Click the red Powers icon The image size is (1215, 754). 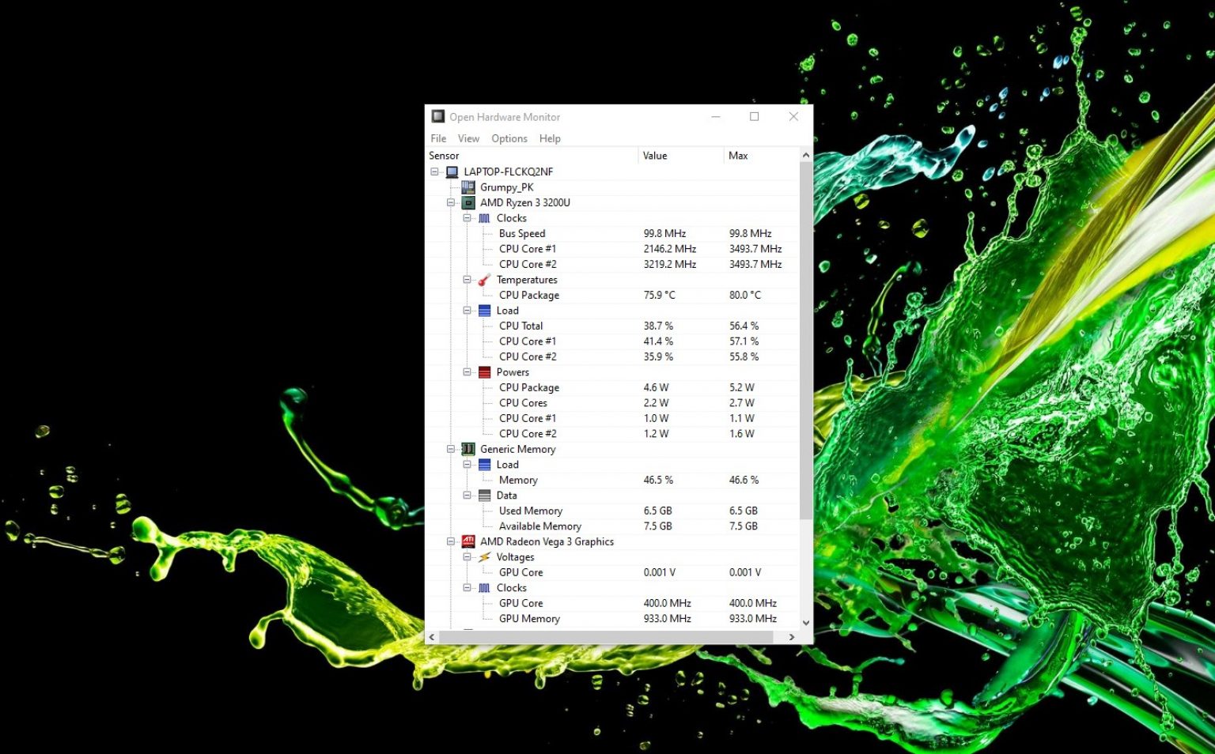tap(485, 372)
